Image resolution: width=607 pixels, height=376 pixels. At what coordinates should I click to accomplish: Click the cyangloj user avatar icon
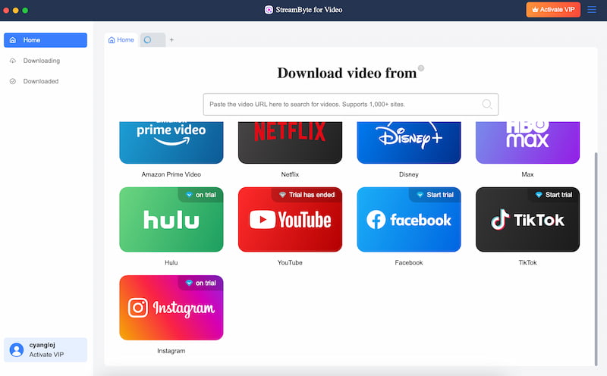tap(17, 349)
